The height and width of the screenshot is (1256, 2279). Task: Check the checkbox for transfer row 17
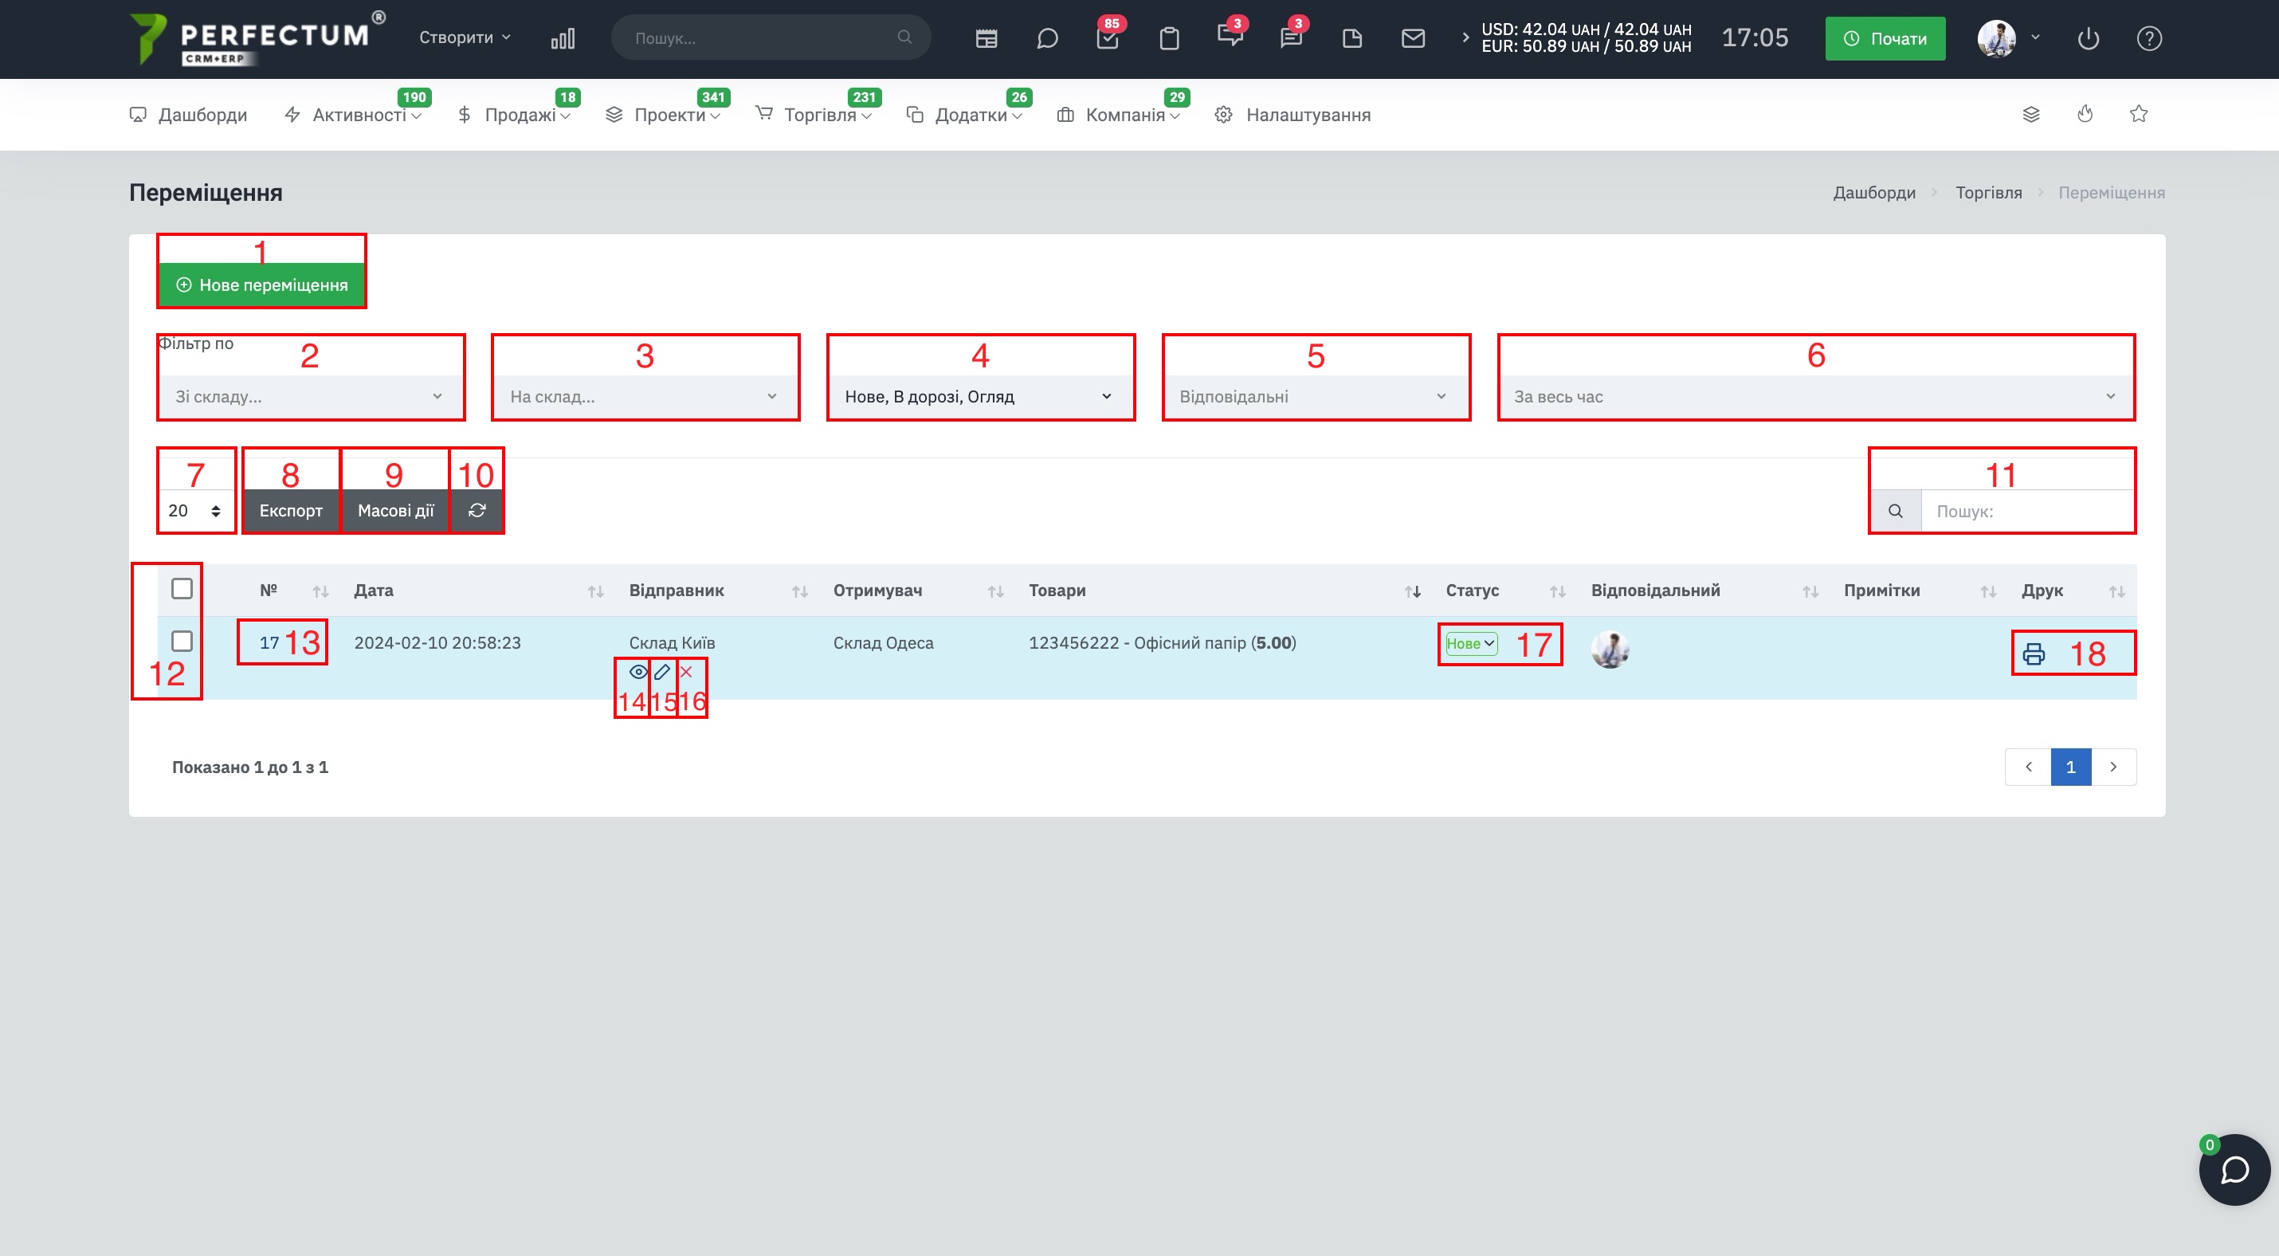(x=182, y=642)
